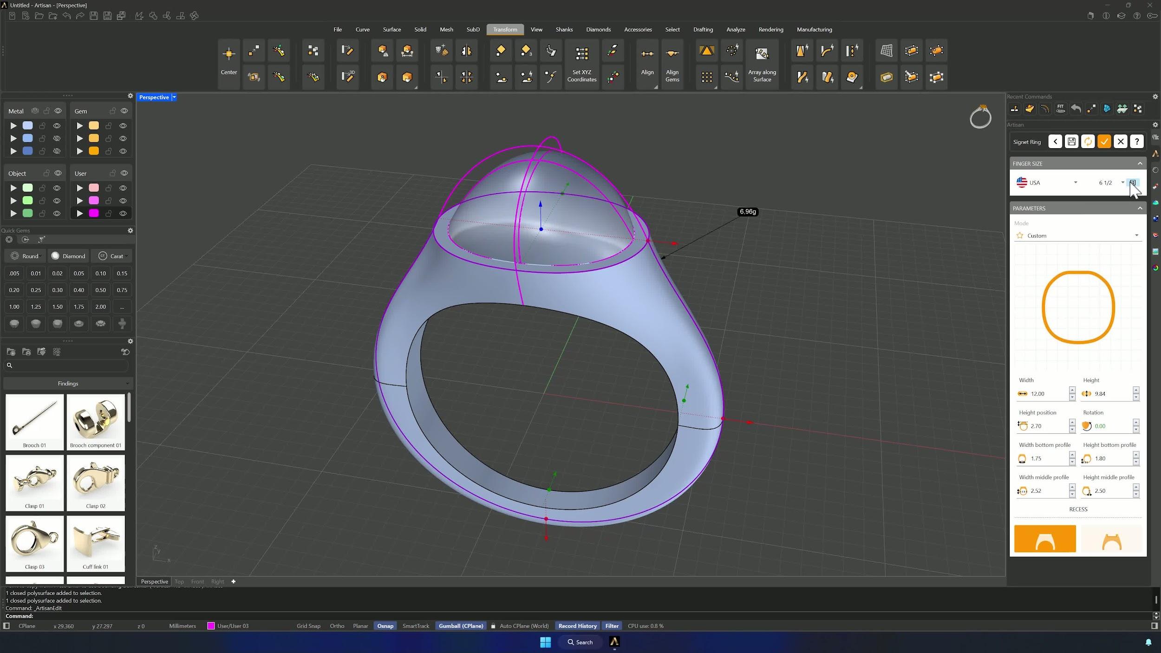Undo the last action in toolbar
This screenshot has width=1161, height=653.
[66, 16]
